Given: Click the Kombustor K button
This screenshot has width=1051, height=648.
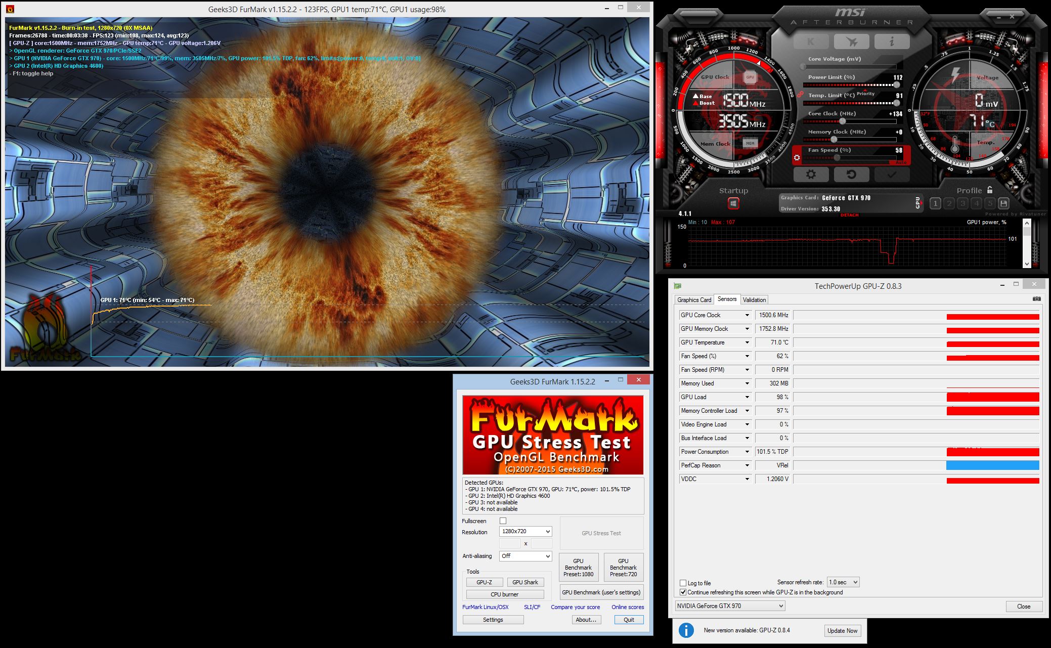Looking at the screenshot, I should [811, 41].
